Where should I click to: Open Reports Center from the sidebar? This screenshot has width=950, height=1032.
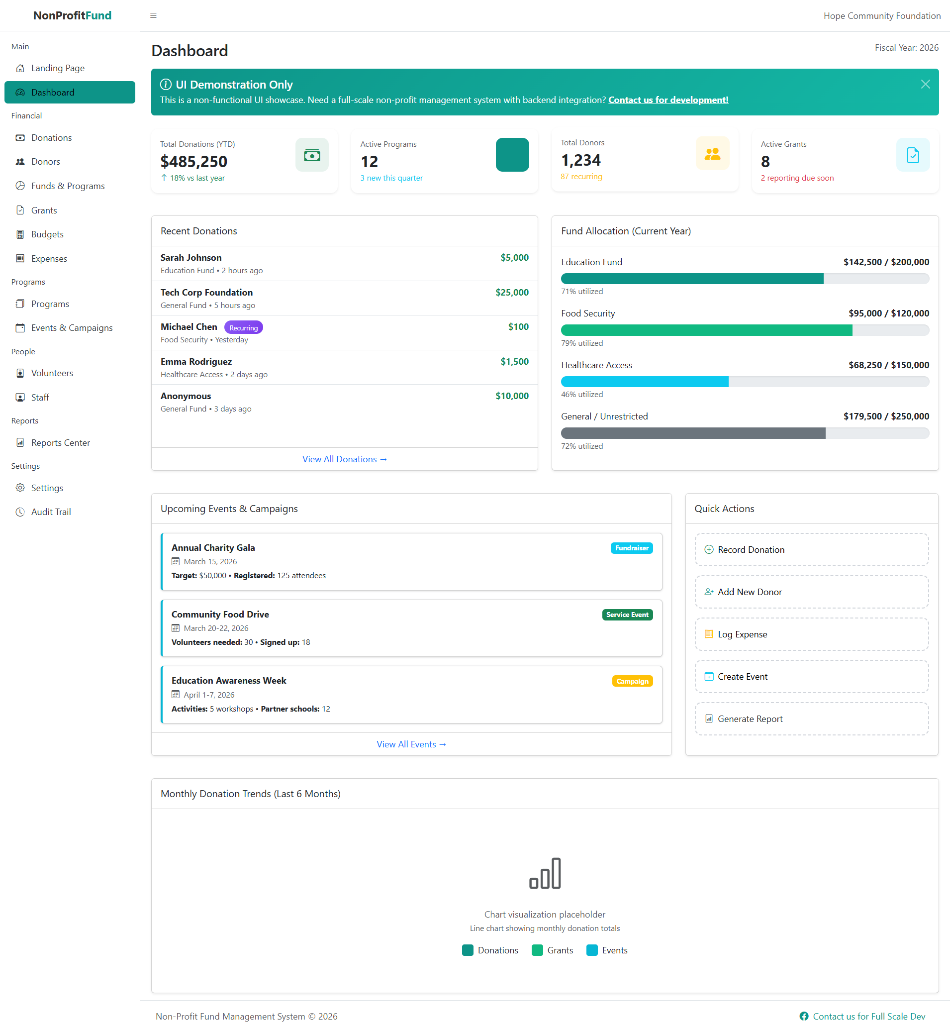[x=60, y=442]
